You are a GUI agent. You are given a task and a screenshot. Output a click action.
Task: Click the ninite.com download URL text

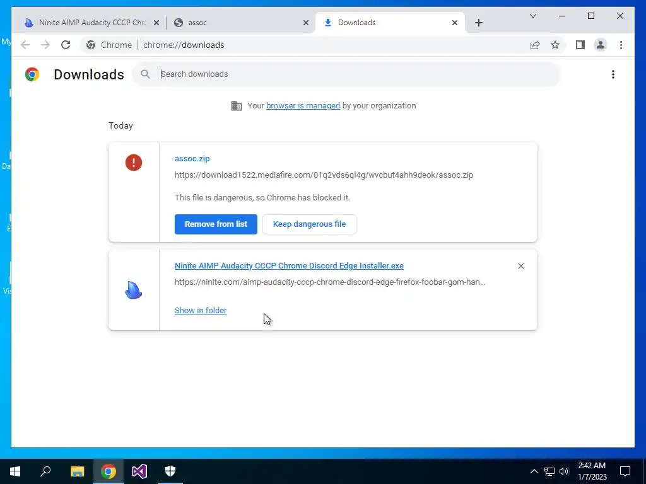pyautogui.click(x=330, y=282)
